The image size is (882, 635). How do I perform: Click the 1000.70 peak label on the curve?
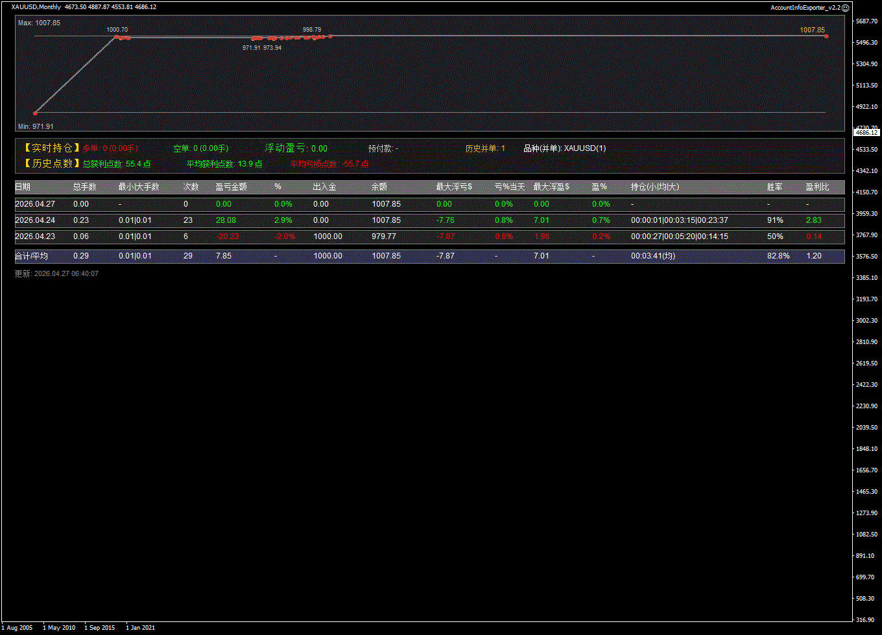[117, 30]
